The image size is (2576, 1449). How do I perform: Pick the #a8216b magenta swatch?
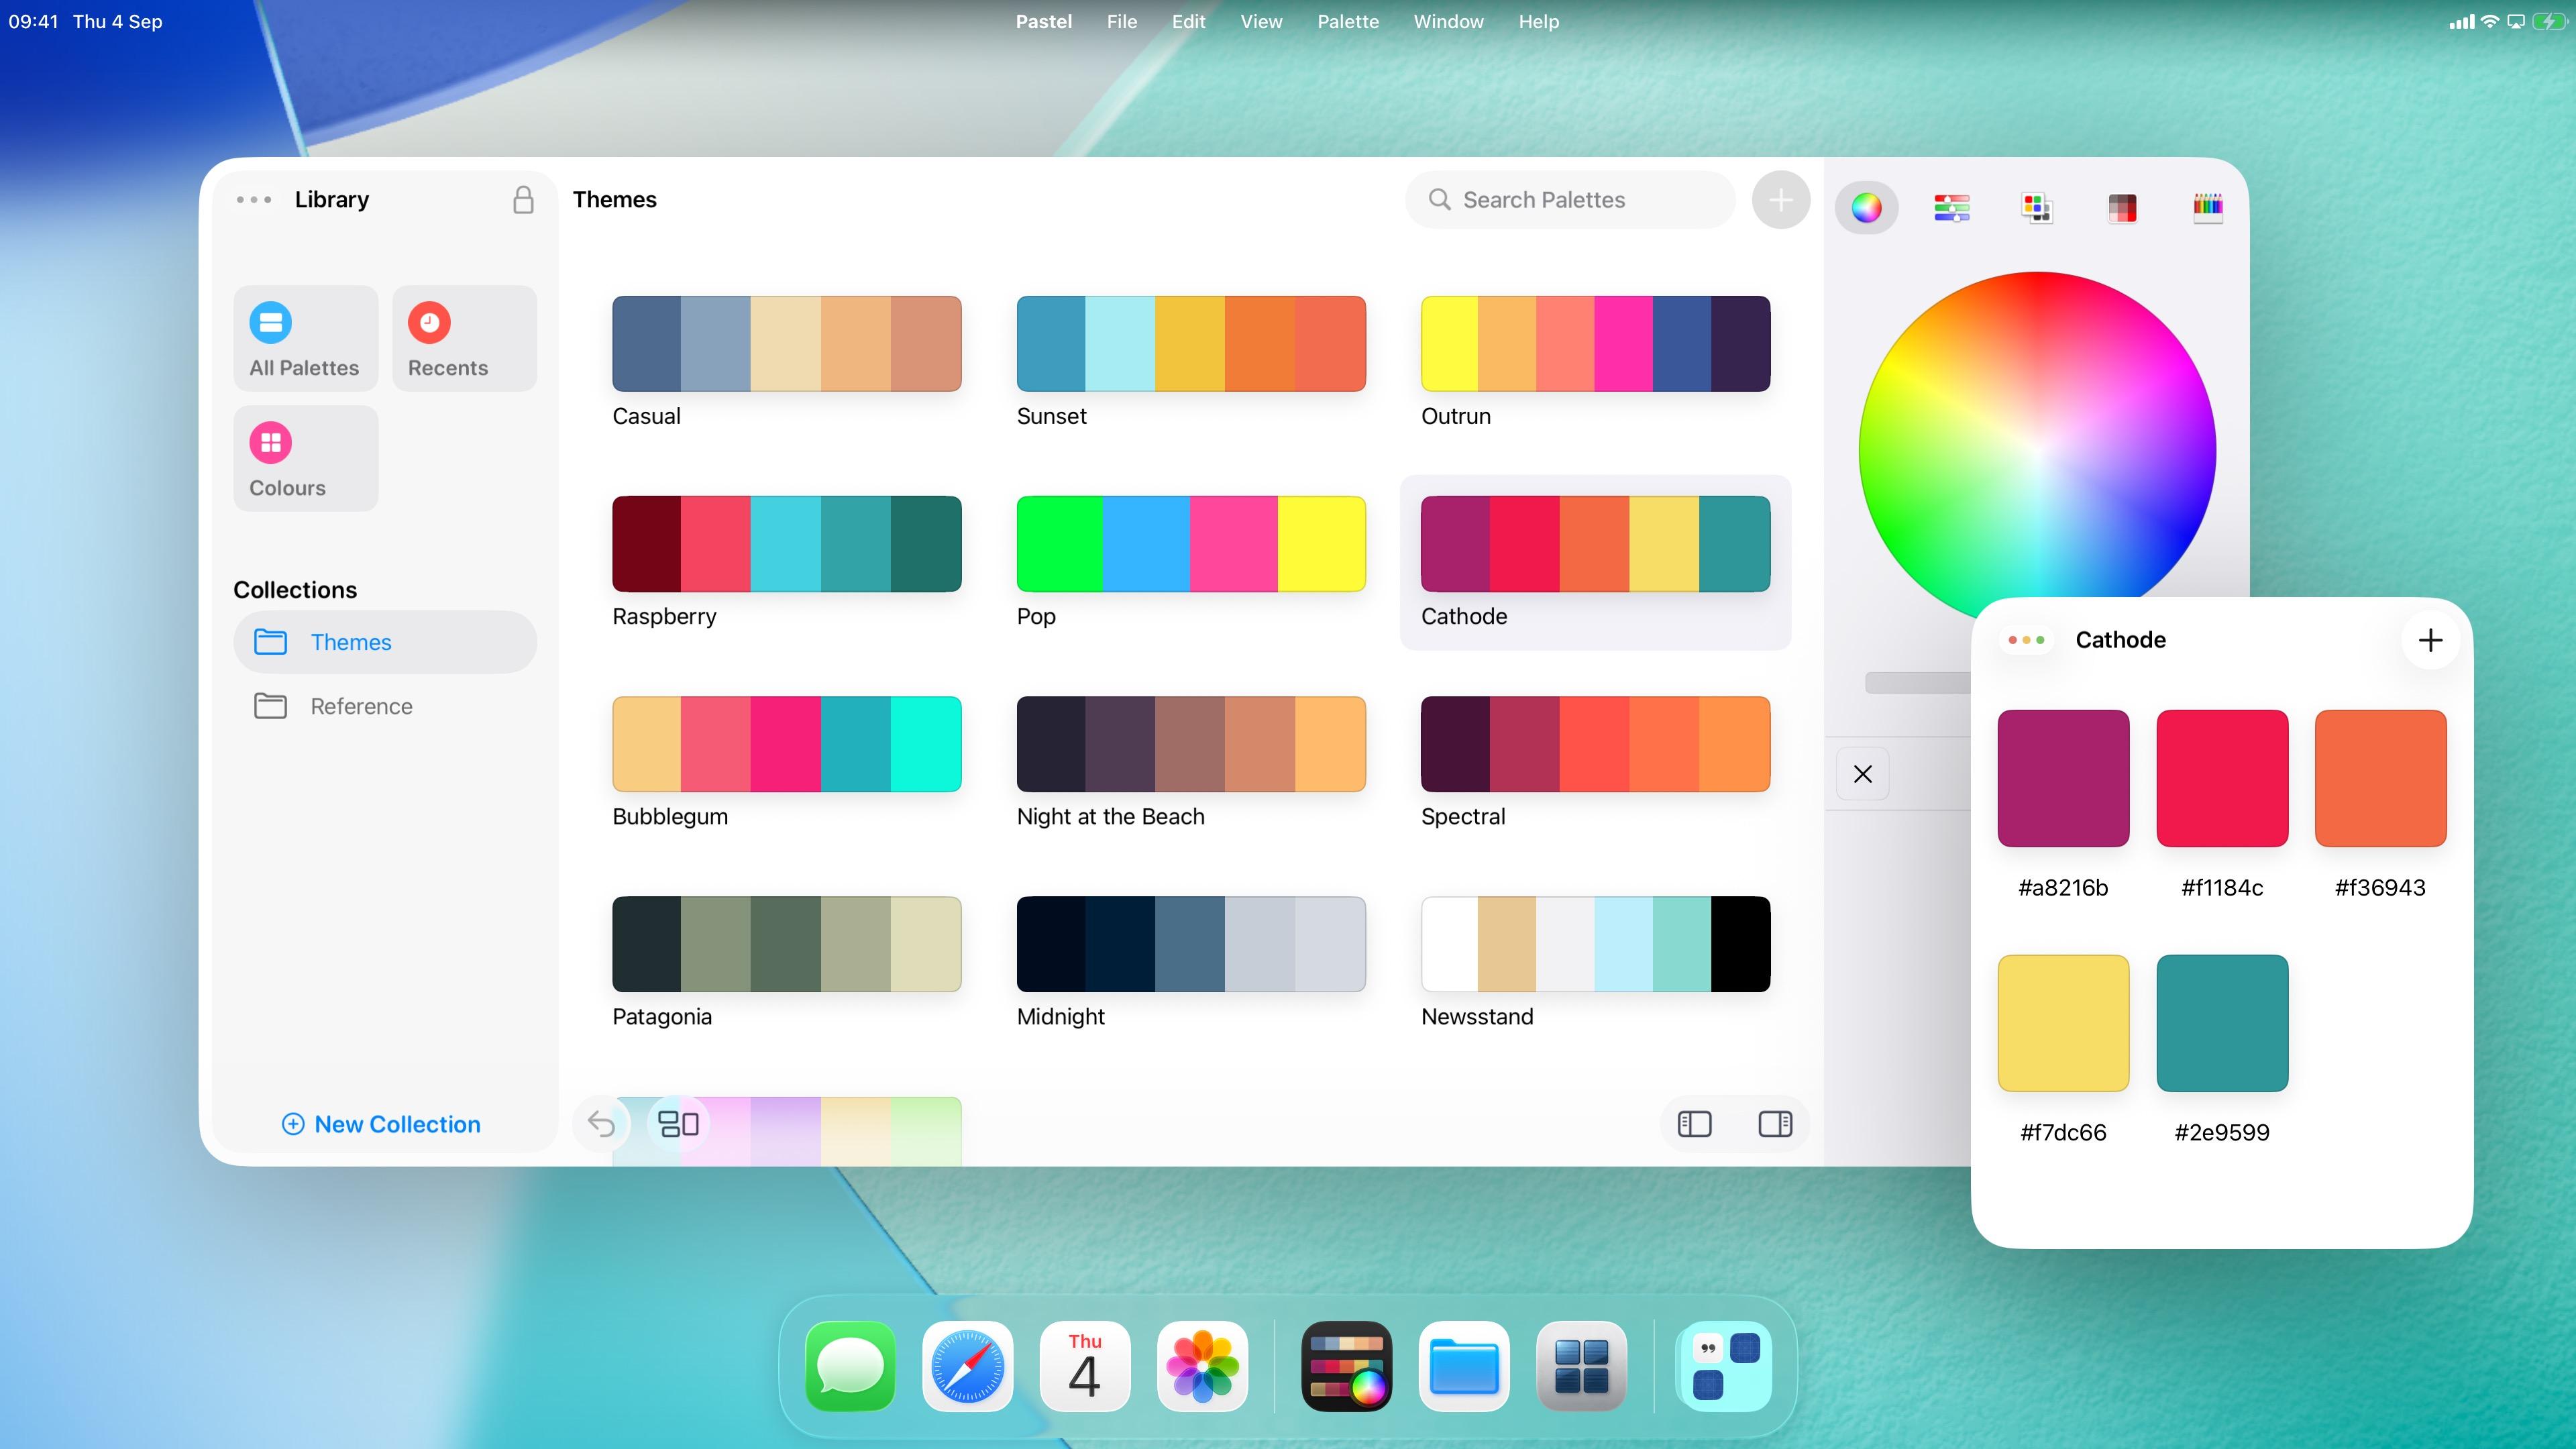pyautogui.click(x=2063, y=778)
